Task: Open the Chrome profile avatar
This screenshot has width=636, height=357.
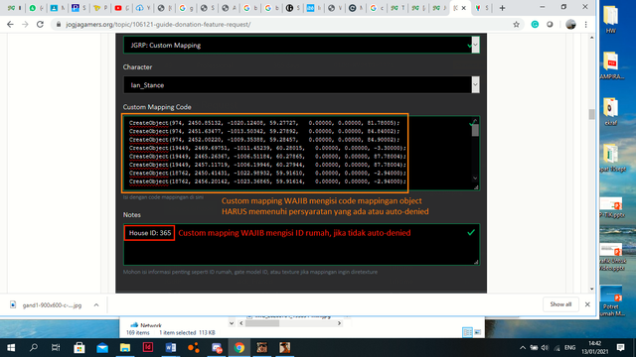Action: click(570, 25)
